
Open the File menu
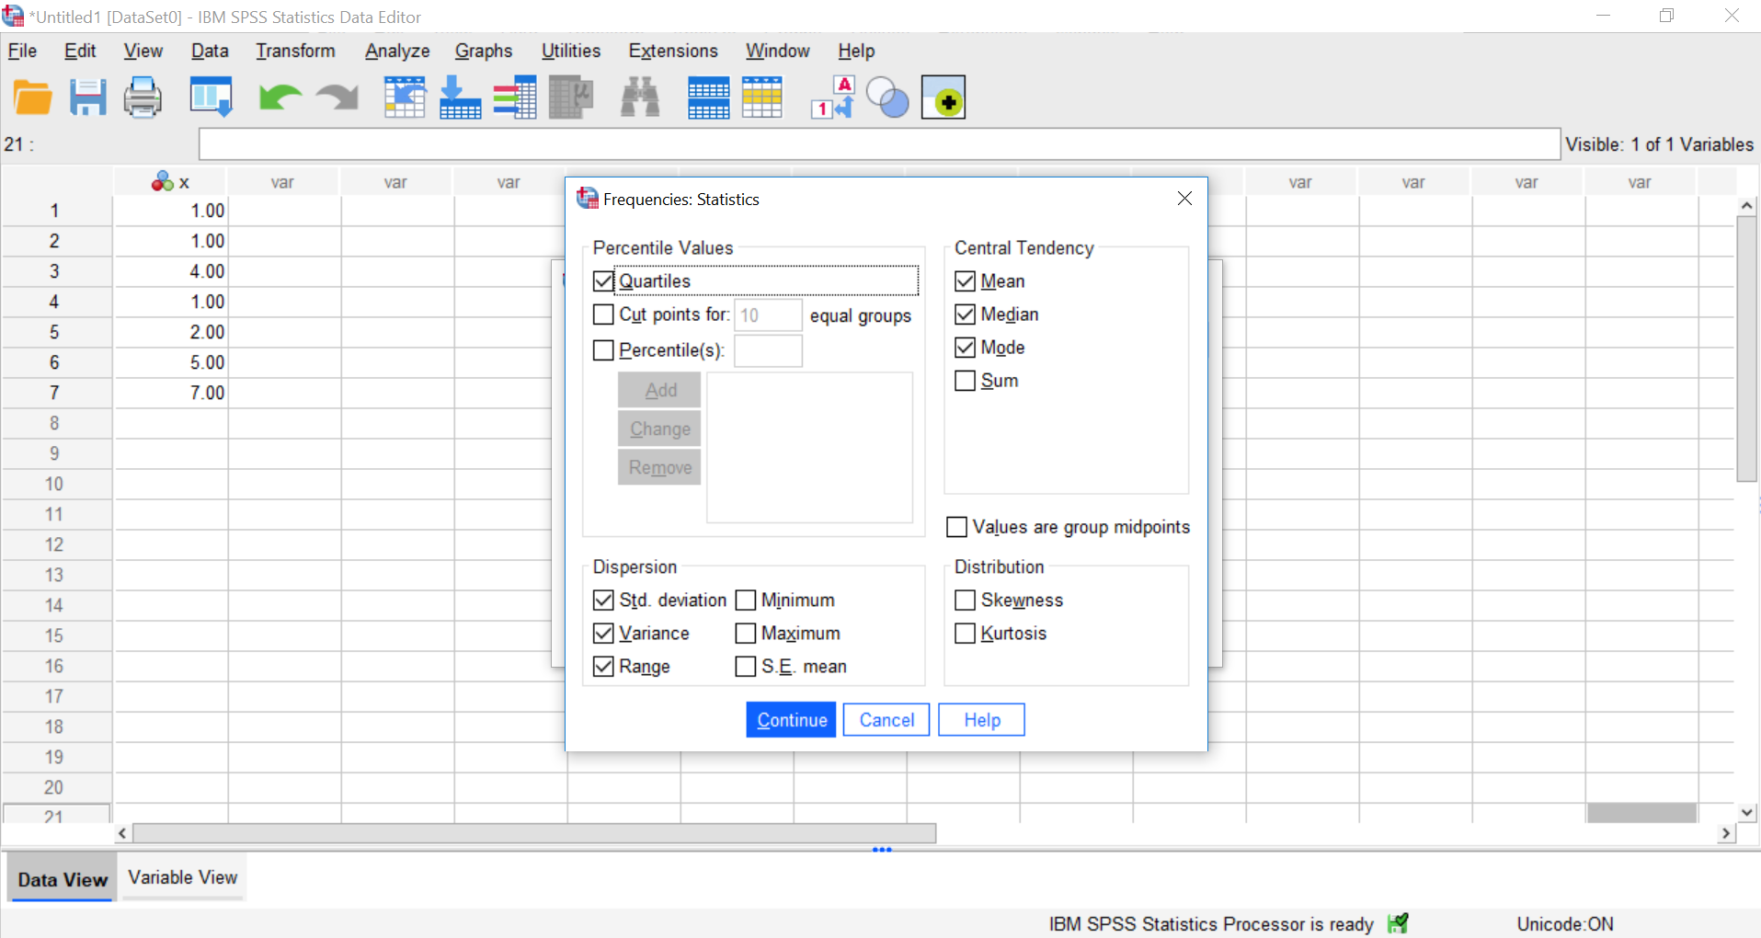[x=22, y=51]
